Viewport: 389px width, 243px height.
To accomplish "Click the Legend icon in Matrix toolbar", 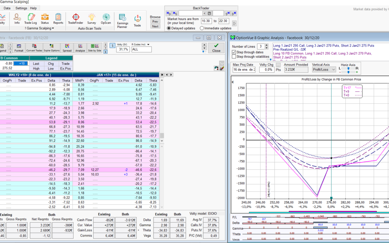I will pyautogui.click(x=3, y=48).
